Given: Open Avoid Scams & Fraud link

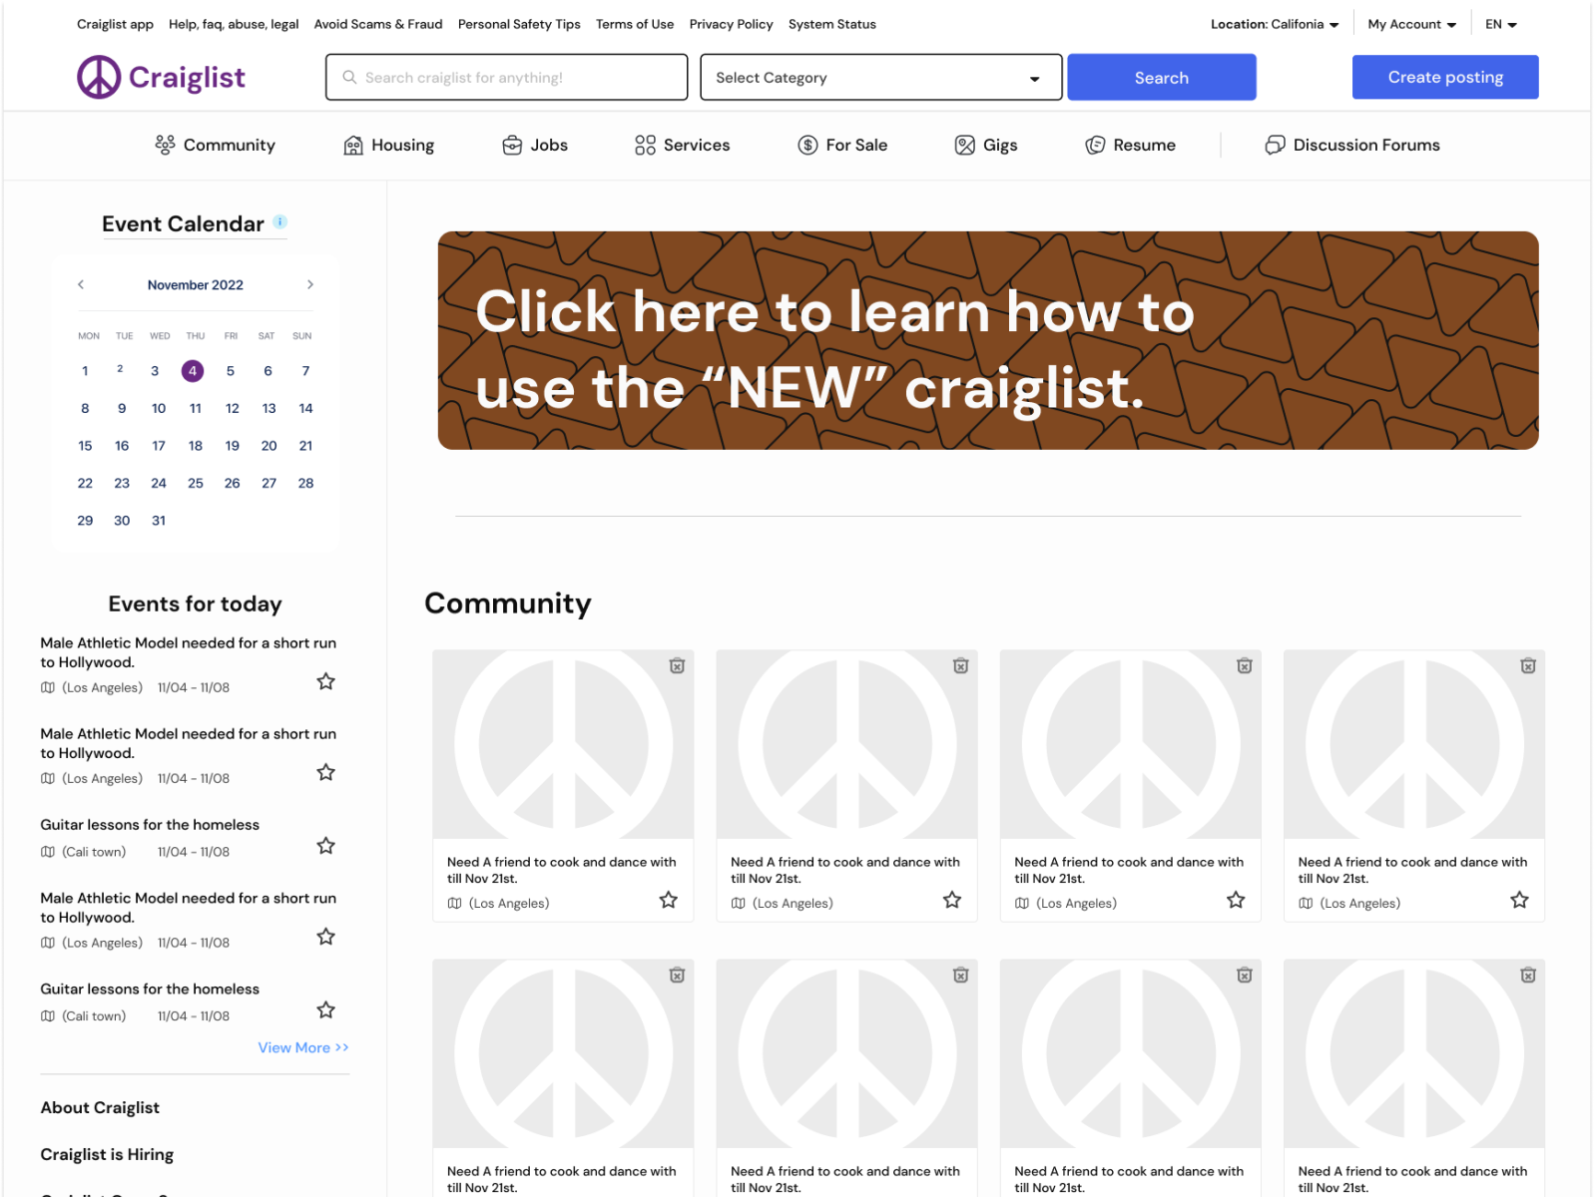Looking at the screenshot, I should click(x=378, y=24).
